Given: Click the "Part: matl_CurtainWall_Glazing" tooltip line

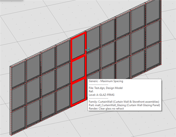Looking at the screenshot, I should [x=124, y=105].
